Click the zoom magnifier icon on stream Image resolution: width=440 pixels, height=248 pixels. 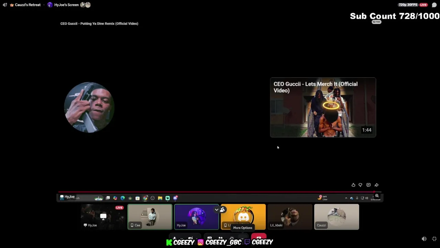pyautogui.click(x=377, y=196)
